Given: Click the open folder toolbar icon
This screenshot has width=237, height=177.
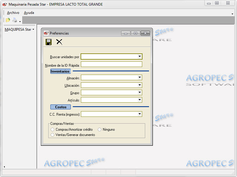Looking at the screenshot, I should [x=8, y=20].
